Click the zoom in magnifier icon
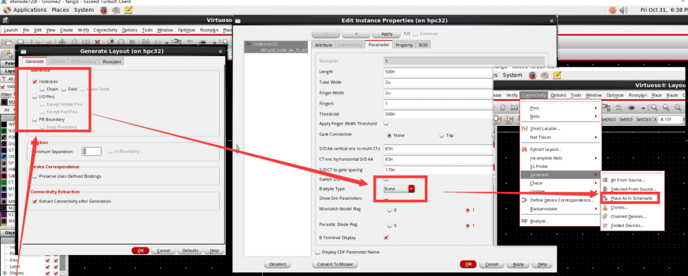This screenshot has height=276, width=688. click(x=655, y=107)
